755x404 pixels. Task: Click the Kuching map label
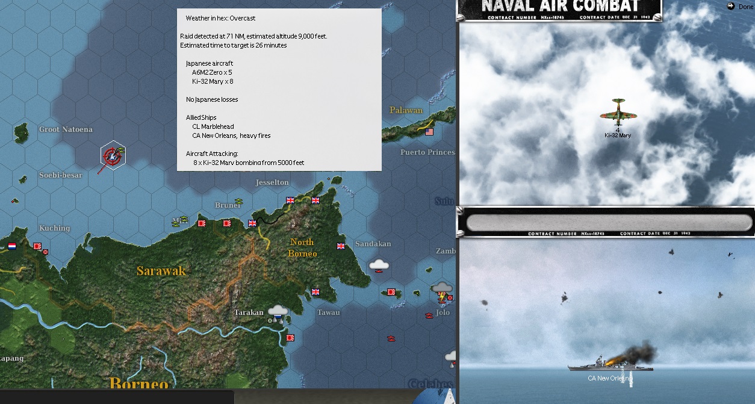(x=54, y=228)
